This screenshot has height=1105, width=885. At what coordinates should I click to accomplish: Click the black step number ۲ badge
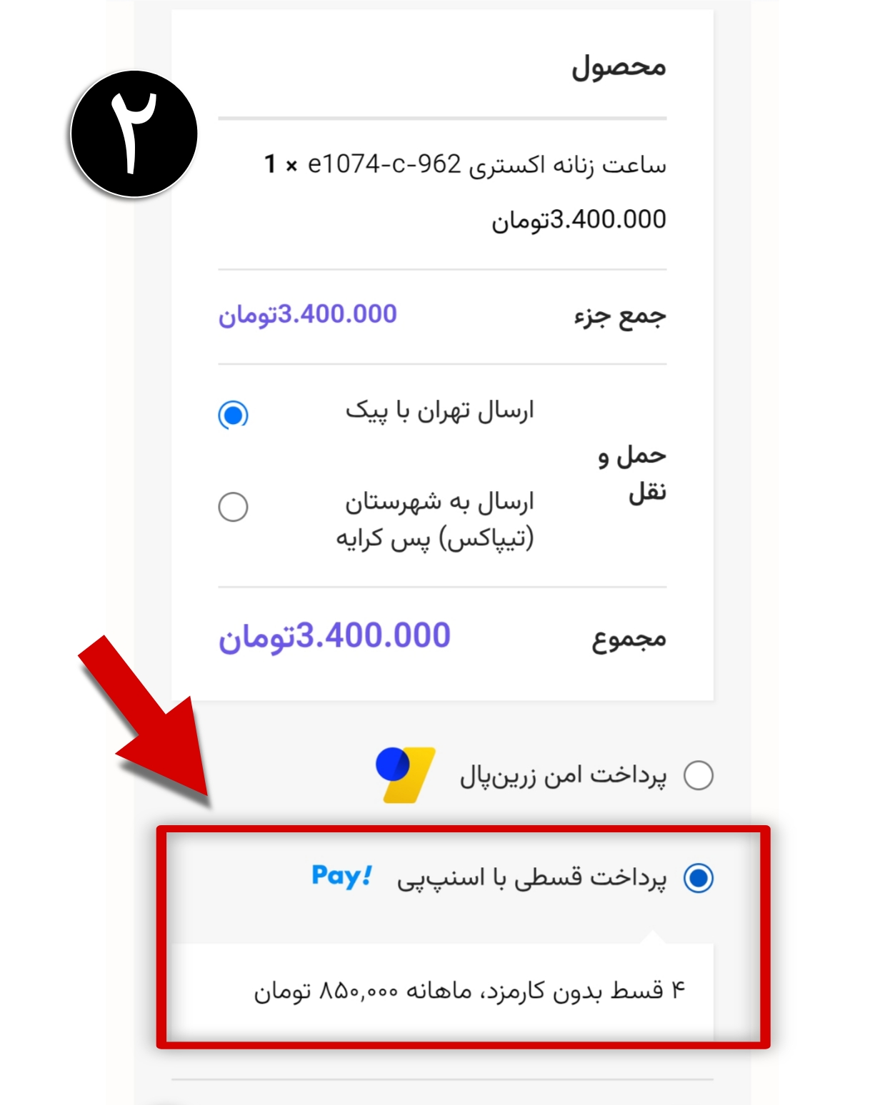(x=134, y=134)
